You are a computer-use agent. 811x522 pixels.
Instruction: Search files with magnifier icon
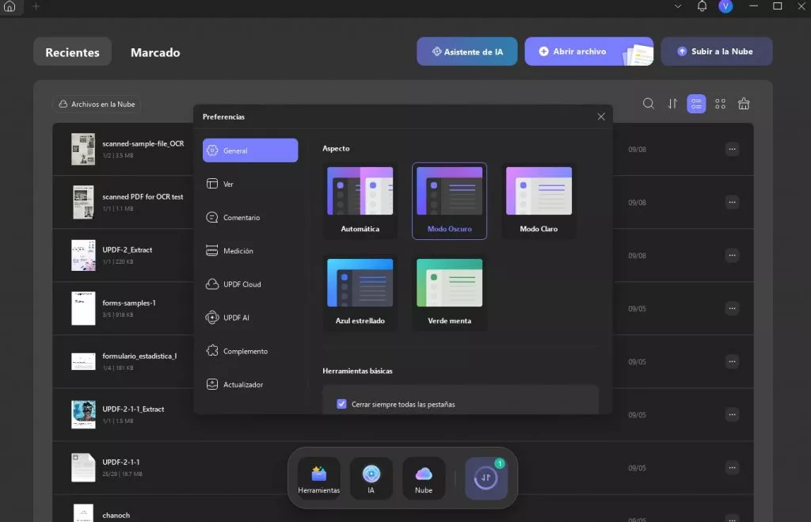coord(648,104)
